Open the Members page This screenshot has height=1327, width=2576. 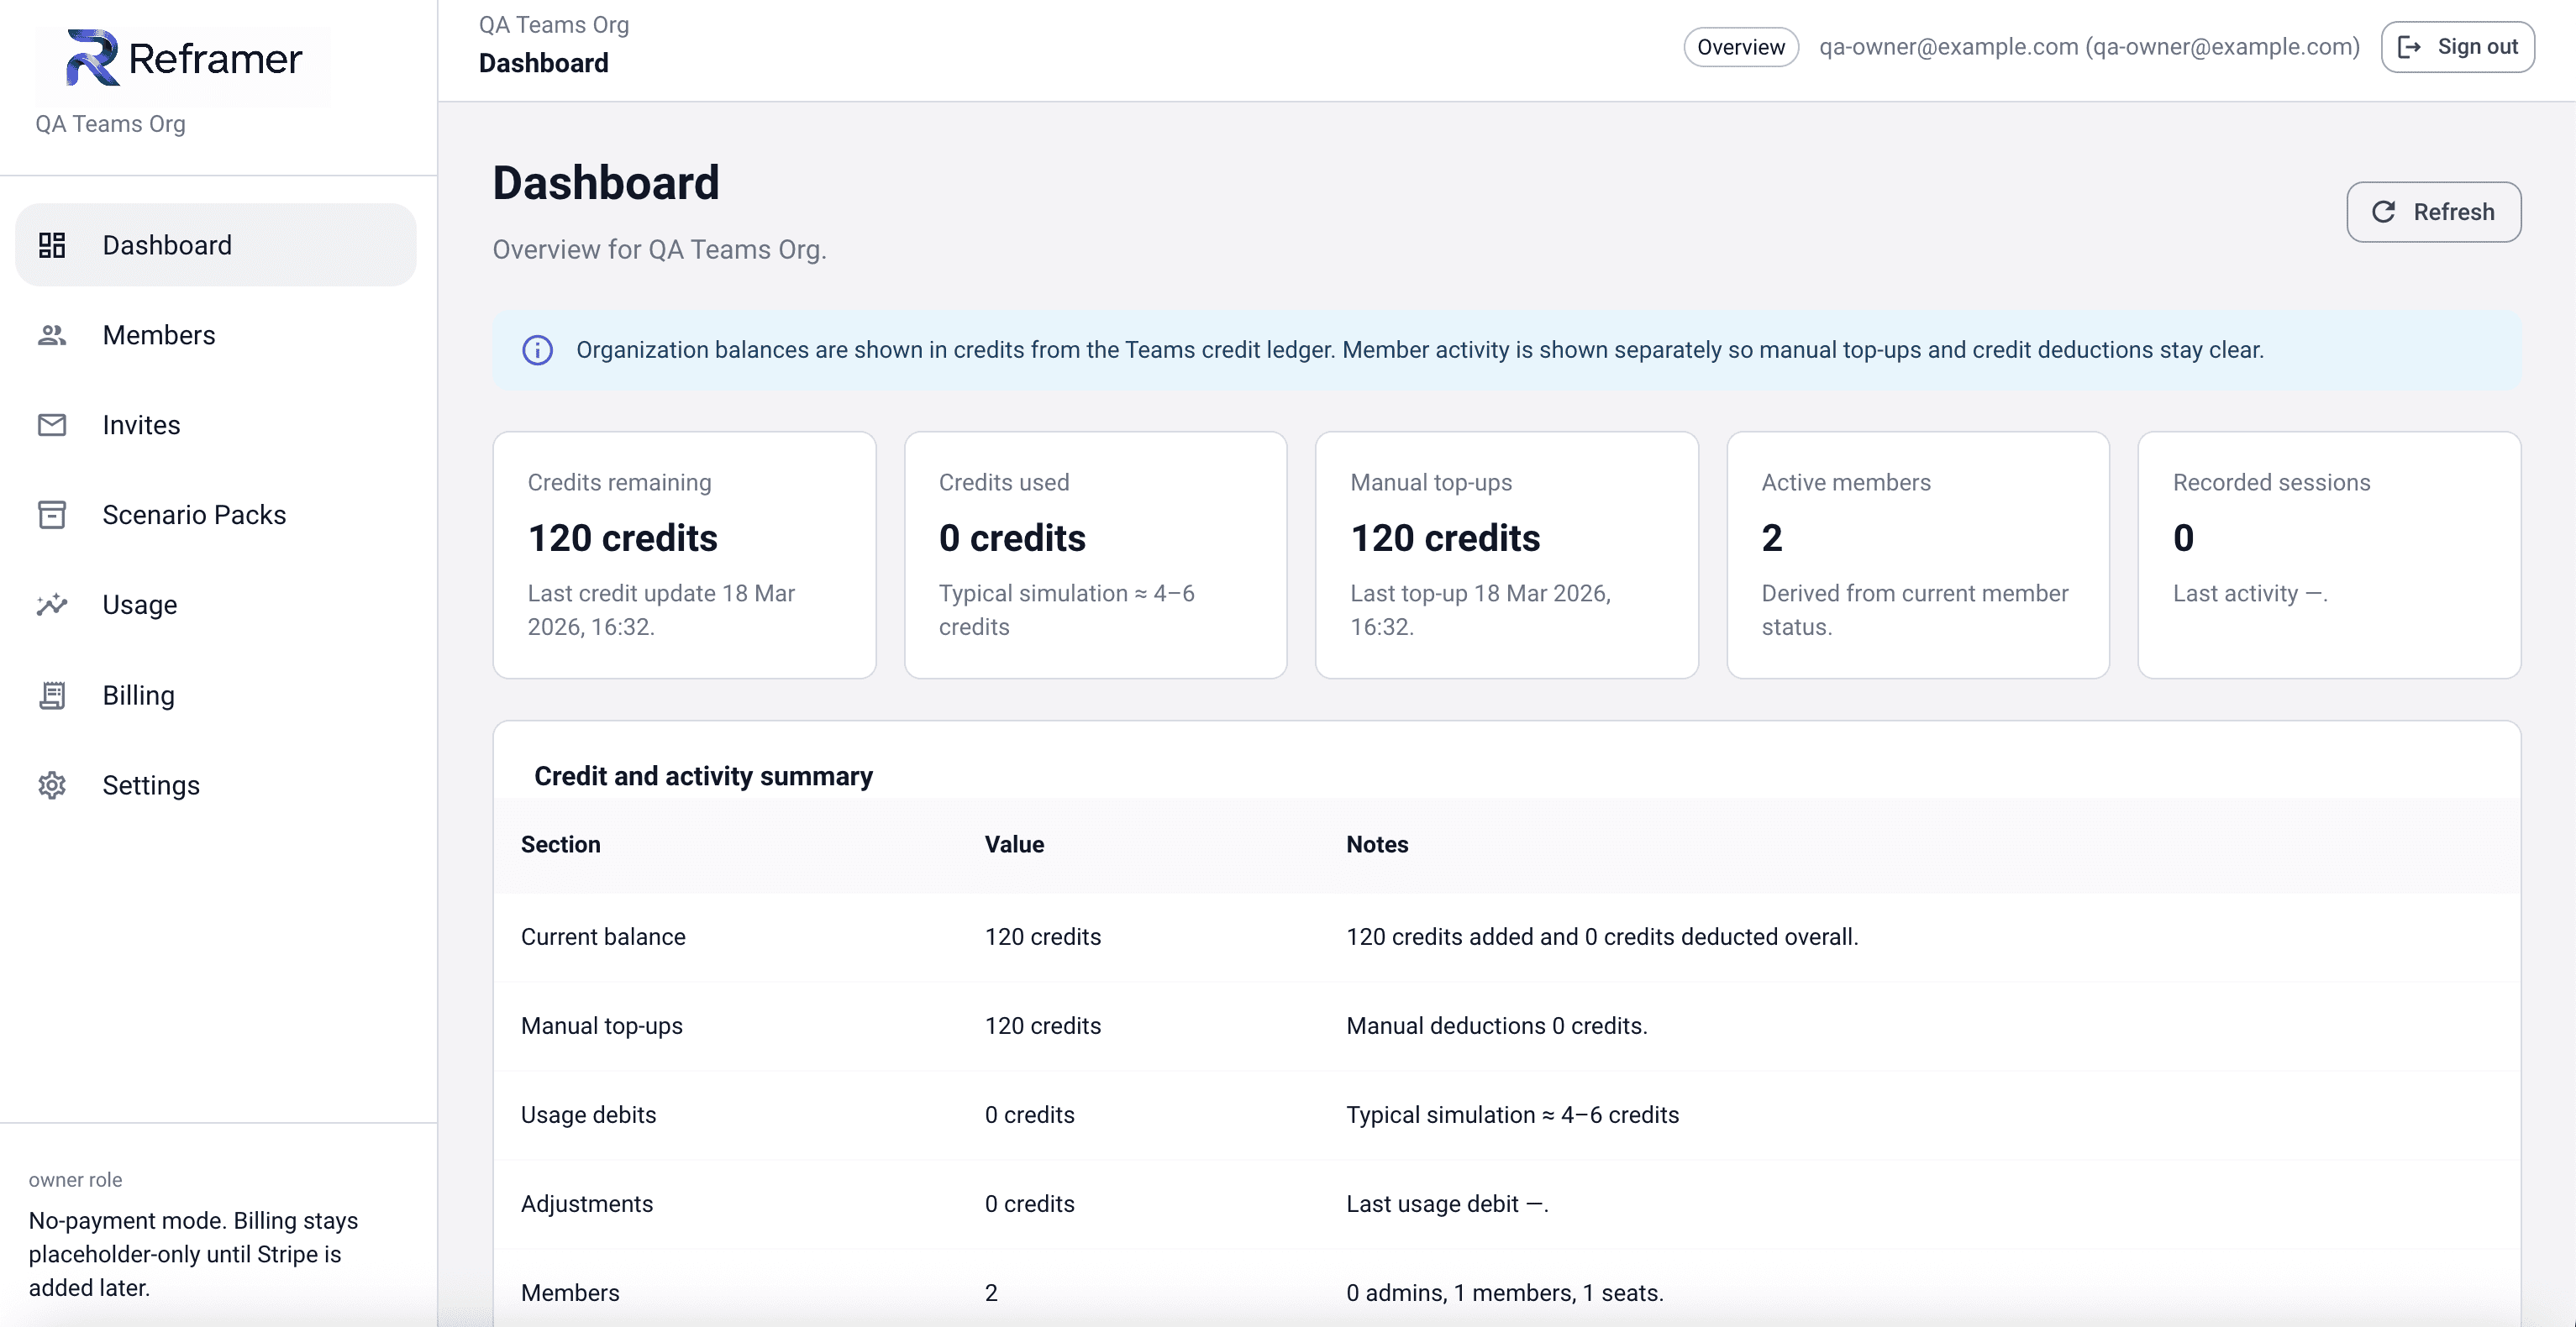coord(158,335)
